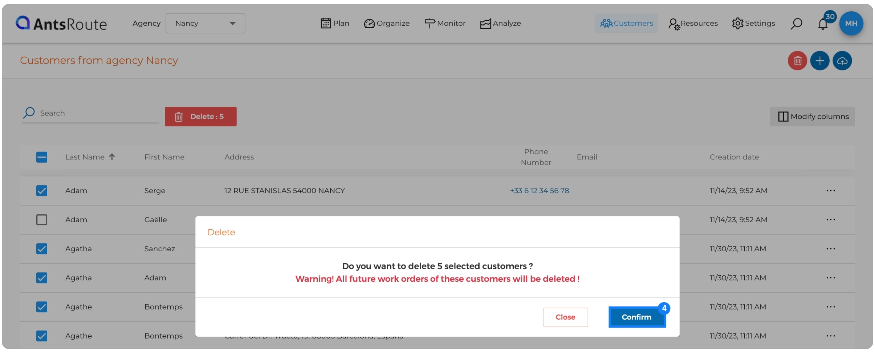Click the first name Gaëlle
Image resolution: width=875 pixels, height=353 pixels.
pos(155,220)
